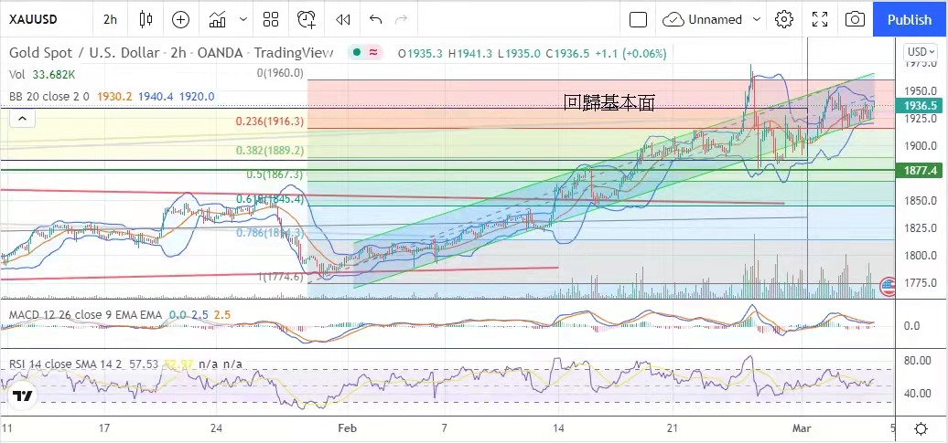Click the Publish button
948x443 pixels.
[x=910, y=19]
